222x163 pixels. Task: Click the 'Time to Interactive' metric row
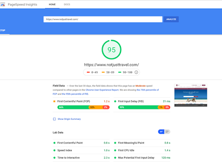[81, 158]
